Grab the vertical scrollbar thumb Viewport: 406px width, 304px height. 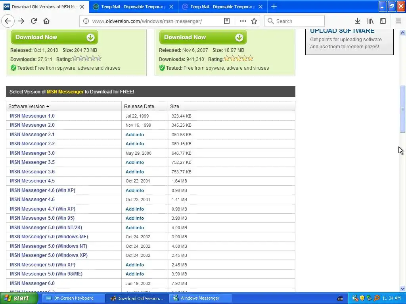(x=402, y=109)
